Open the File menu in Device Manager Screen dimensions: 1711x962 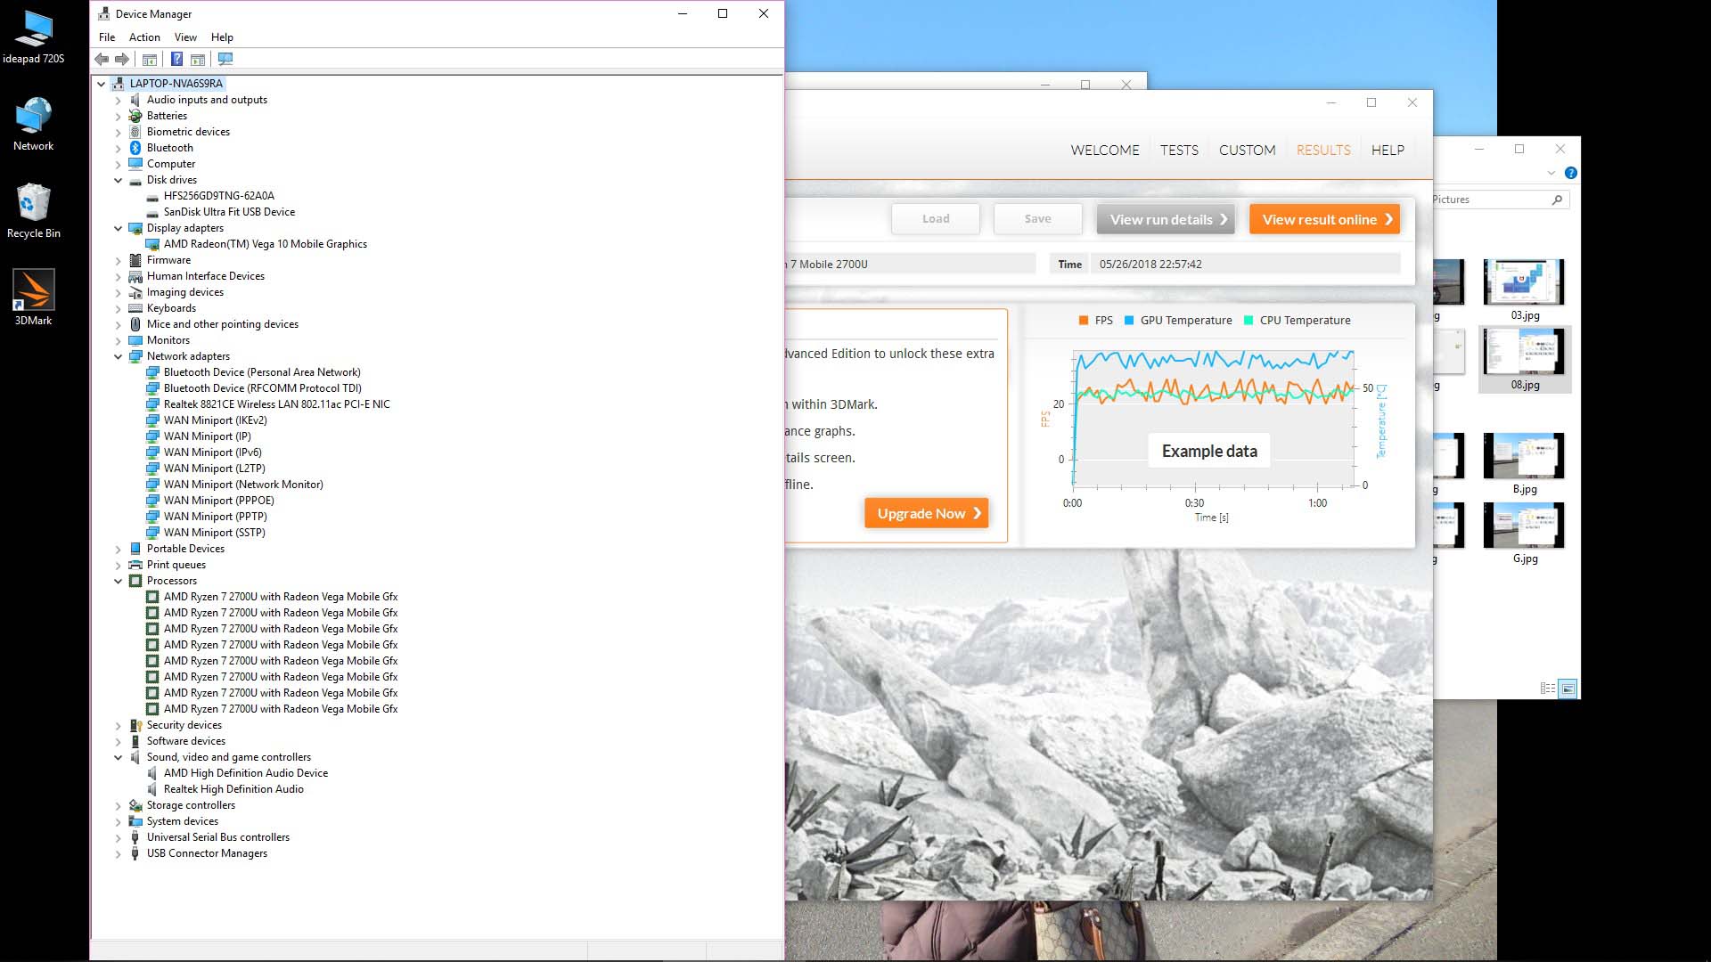(107, 37)
